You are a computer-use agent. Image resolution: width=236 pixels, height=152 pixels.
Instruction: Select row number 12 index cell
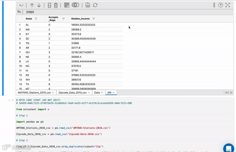pyautogui.click(x=20, y=75)
